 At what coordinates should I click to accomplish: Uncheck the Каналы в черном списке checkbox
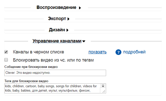coord(6,52)
